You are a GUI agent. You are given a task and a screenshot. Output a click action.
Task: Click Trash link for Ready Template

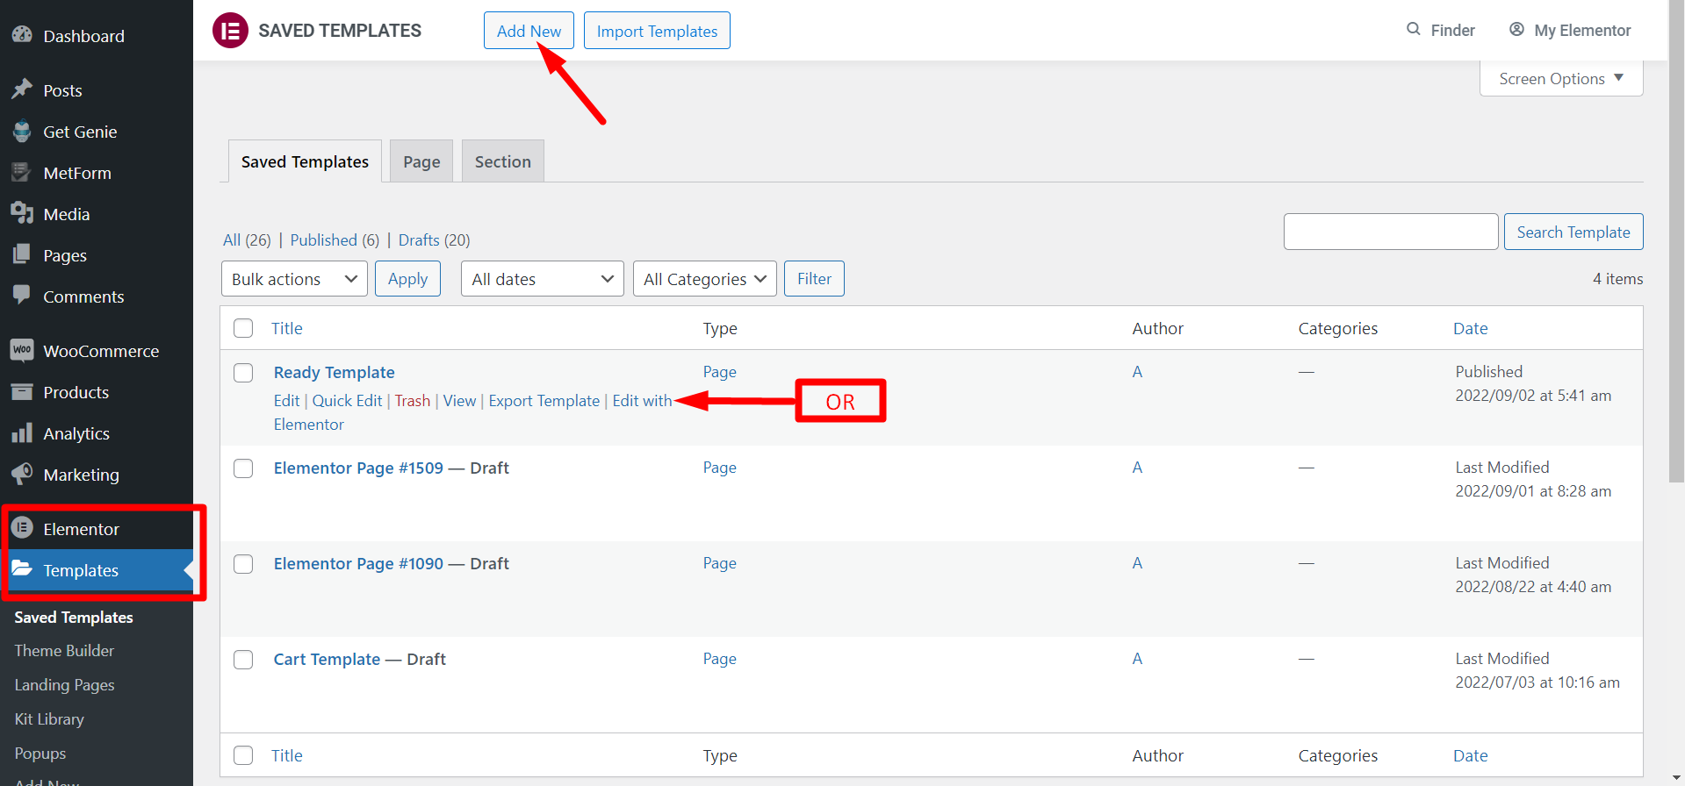pos(412,401)
